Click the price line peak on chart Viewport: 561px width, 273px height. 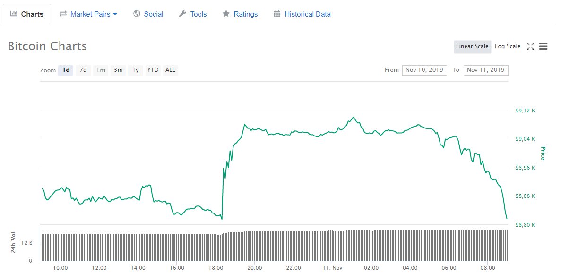coord(353,117)
